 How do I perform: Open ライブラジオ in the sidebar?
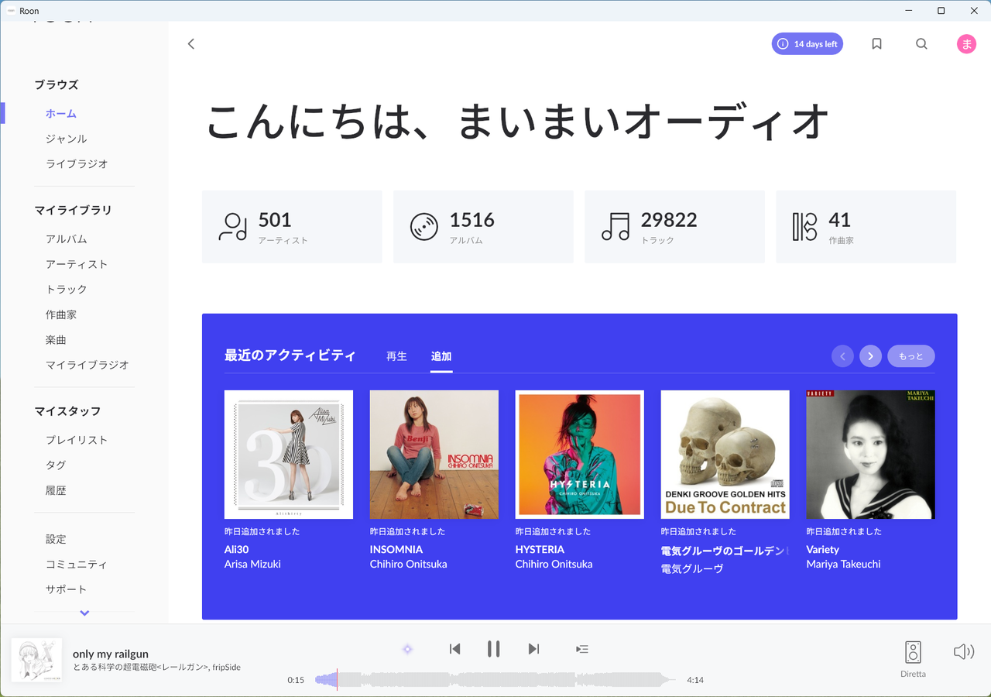(77, 164)
